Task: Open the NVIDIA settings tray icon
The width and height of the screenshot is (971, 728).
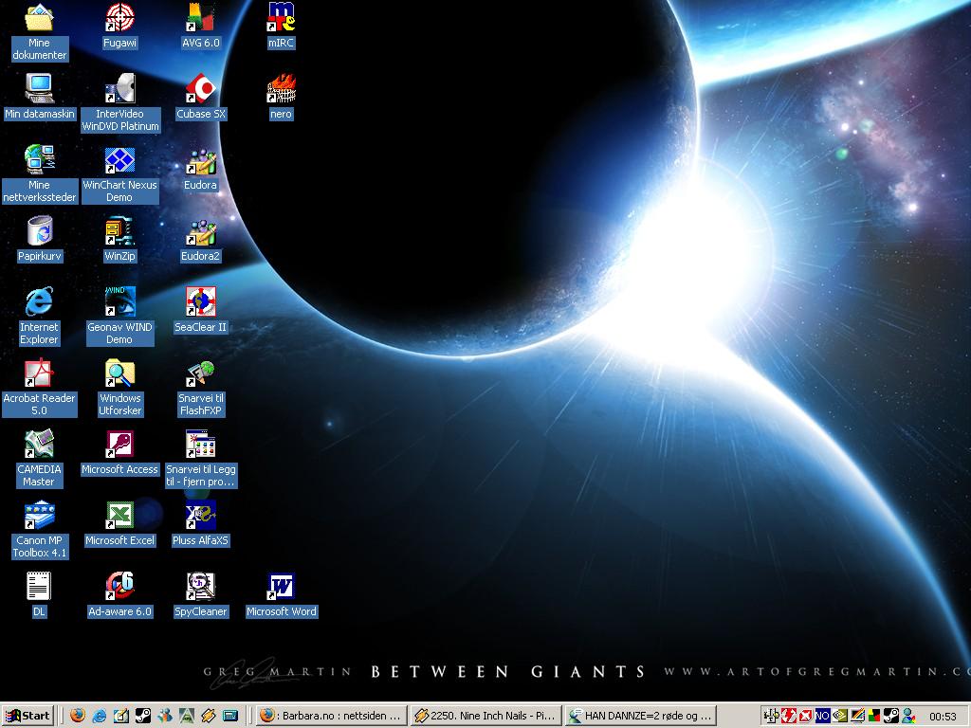Action: tap(840, 717)
